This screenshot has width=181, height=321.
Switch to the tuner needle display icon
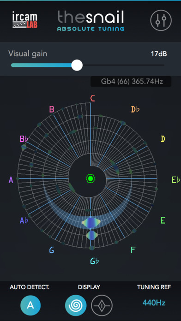click(102, 305)
